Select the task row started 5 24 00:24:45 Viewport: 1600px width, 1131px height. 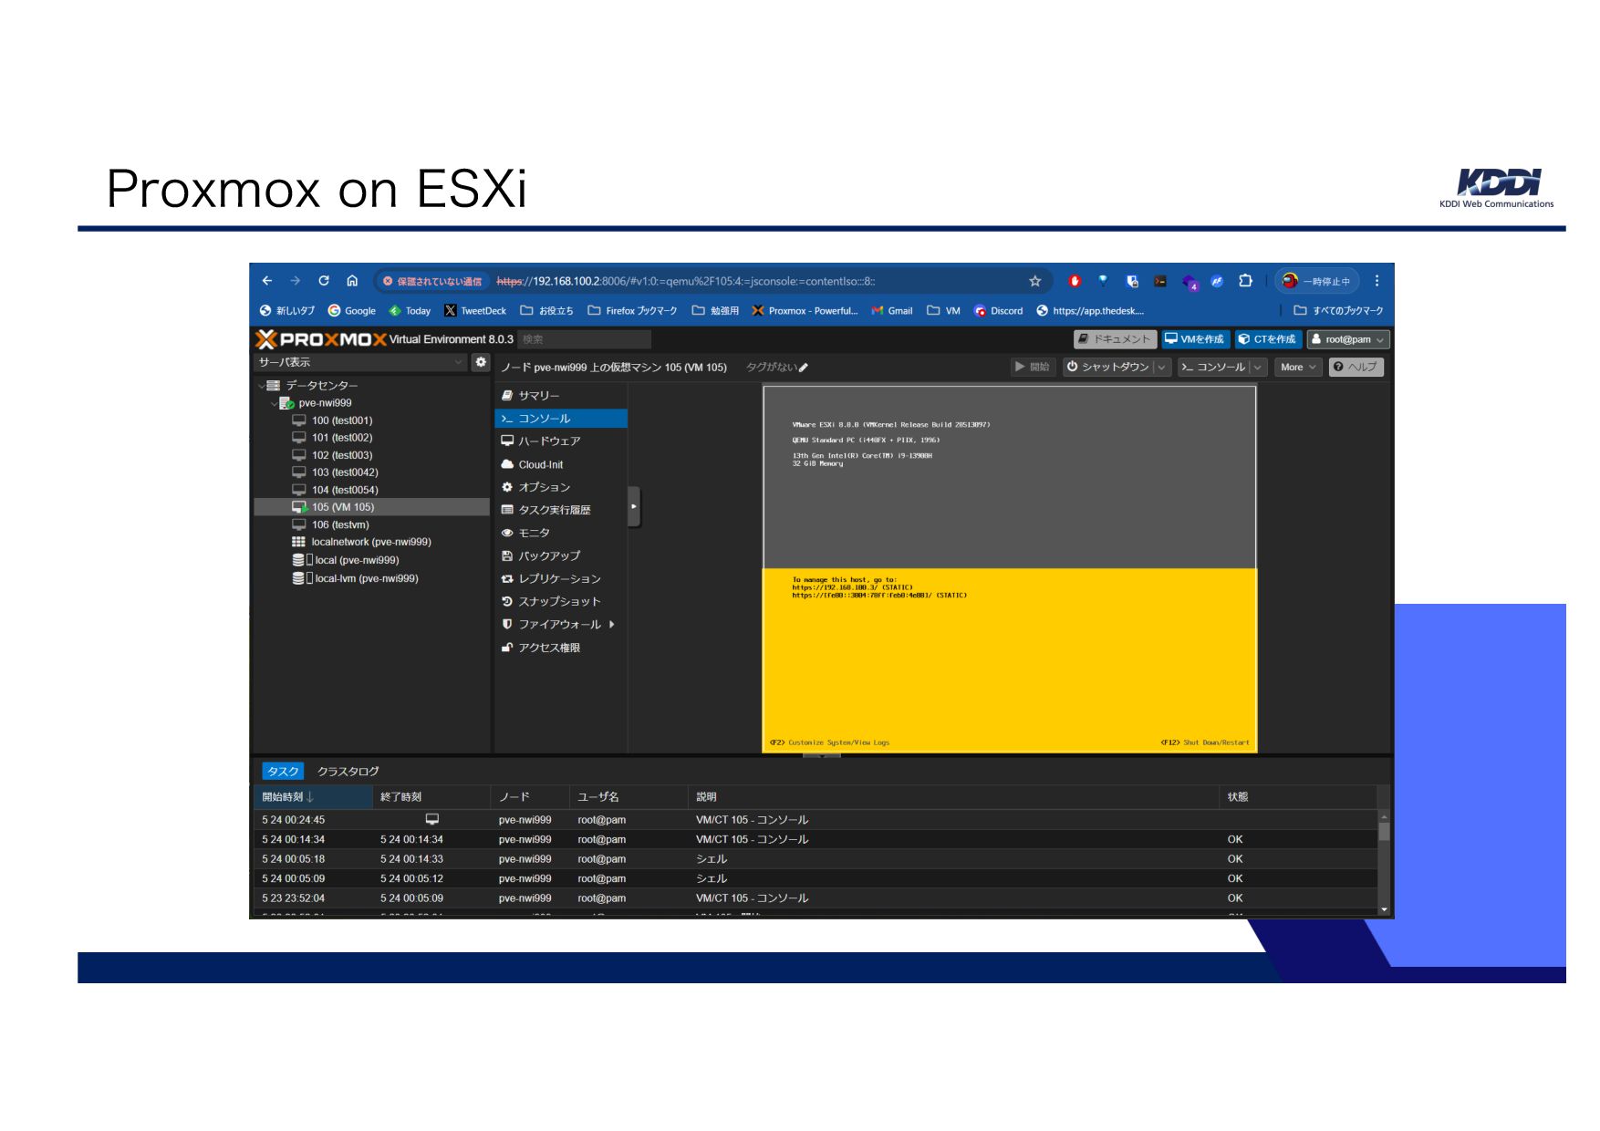coord(816,820)
